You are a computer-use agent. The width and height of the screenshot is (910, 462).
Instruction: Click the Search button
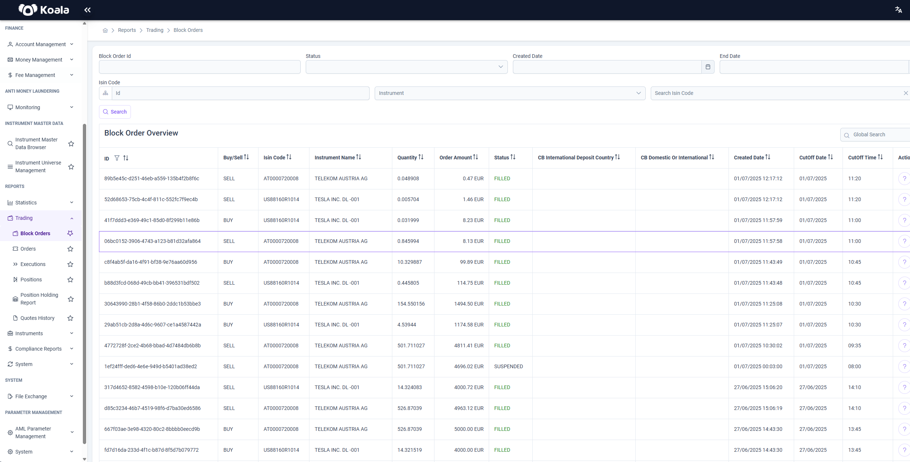click(115, 112)
